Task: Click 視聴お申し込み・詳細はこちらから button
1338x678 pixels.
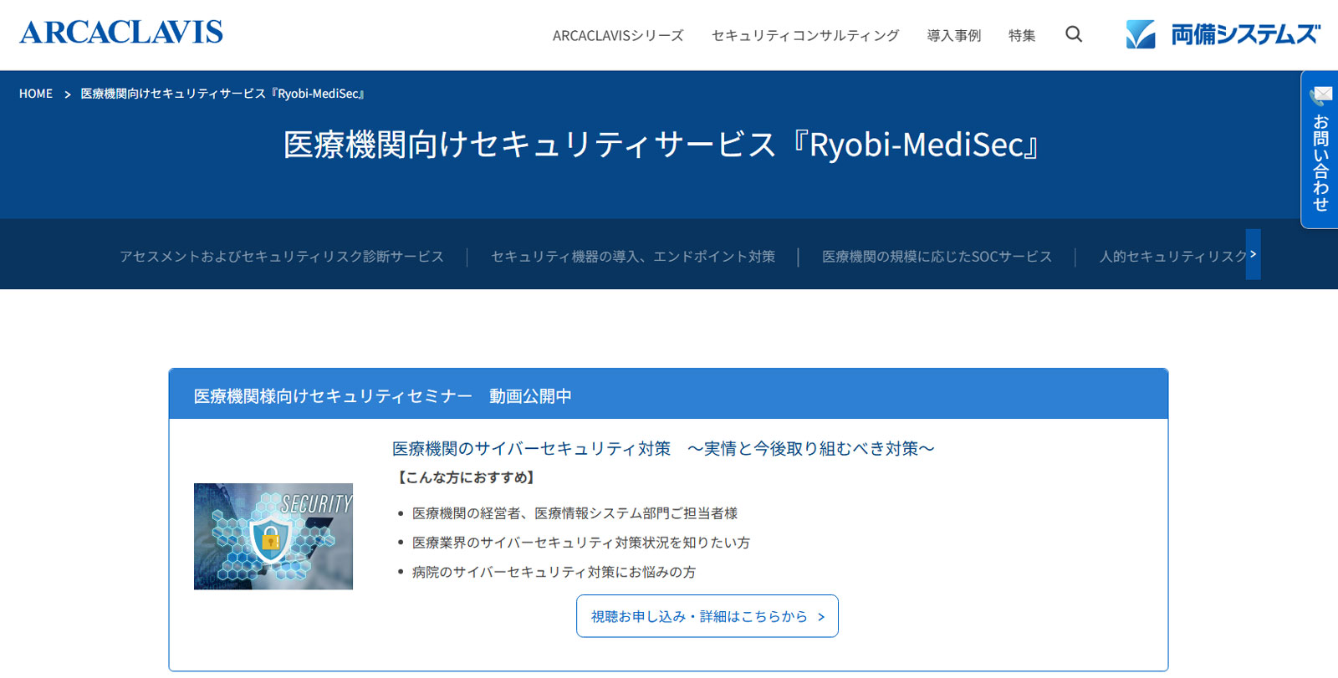Action: point(707,616)
